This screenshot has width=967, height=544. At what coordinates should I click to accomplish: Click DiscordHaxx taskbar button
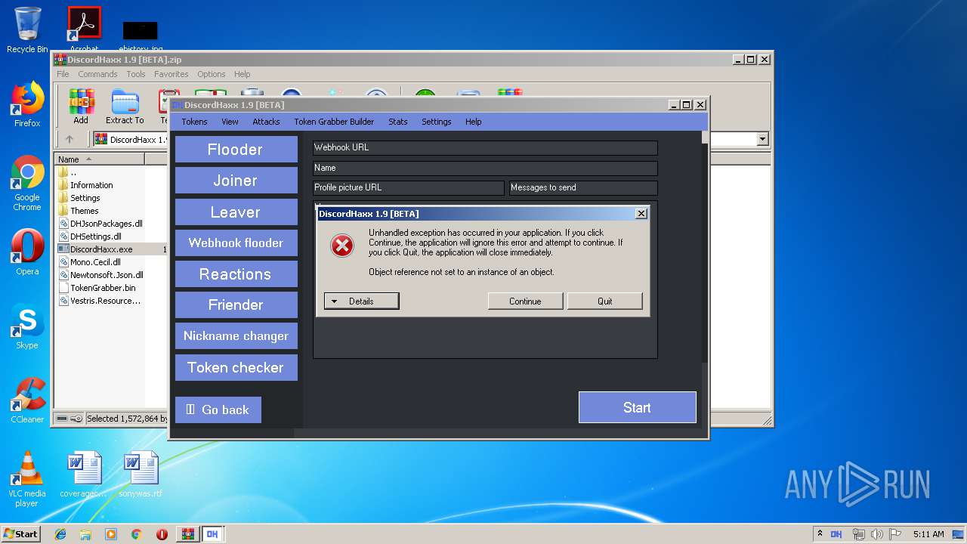pyautogui.click(x=212, y=534)
